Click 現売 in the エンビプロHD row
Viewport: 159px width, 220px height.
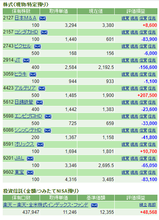pyautogui.click(x=134, y=116)
